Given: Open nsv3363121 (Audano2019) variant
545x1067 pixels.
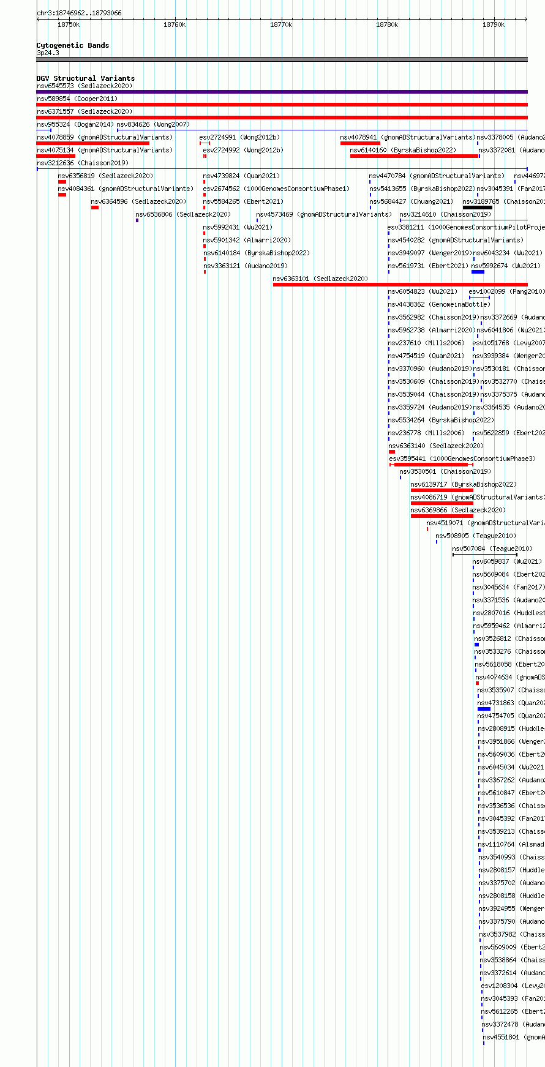Looking at the screenshot, I should pyautogui.click(x=246, y=266).
